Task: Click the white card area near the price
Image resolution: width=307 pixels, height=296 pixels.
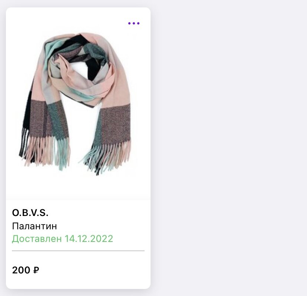Action: (94, 270)
